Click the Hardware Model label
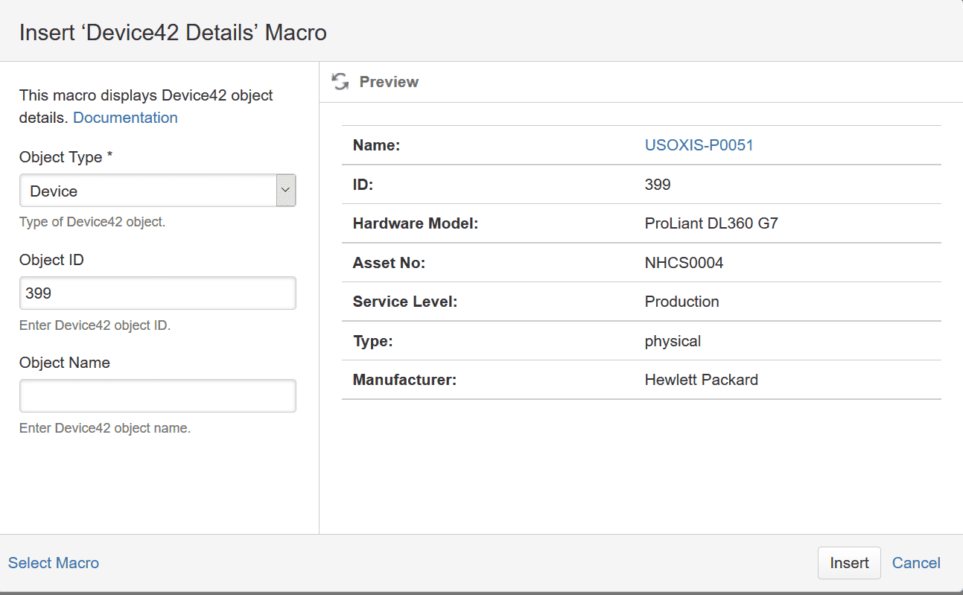 [x=415, y=223]
